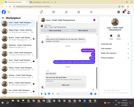Search in conversation using Search icon
134x107 pixels.
[x=119, y=36]
